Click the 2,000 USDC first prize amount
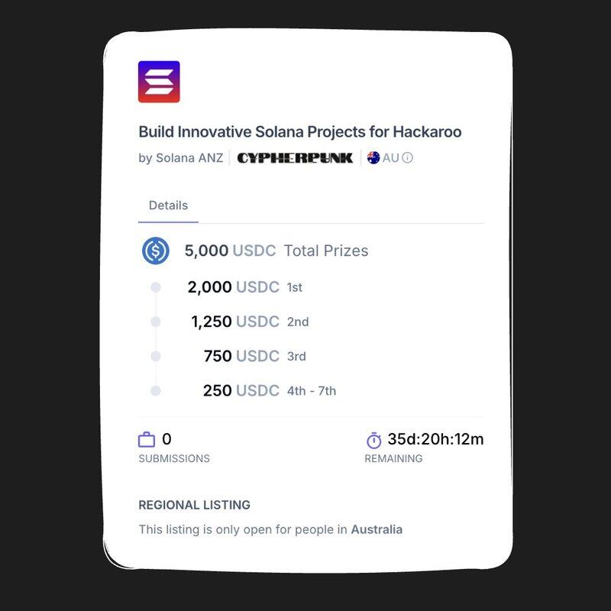Screen dimensions: 611x611 (233, 287)
